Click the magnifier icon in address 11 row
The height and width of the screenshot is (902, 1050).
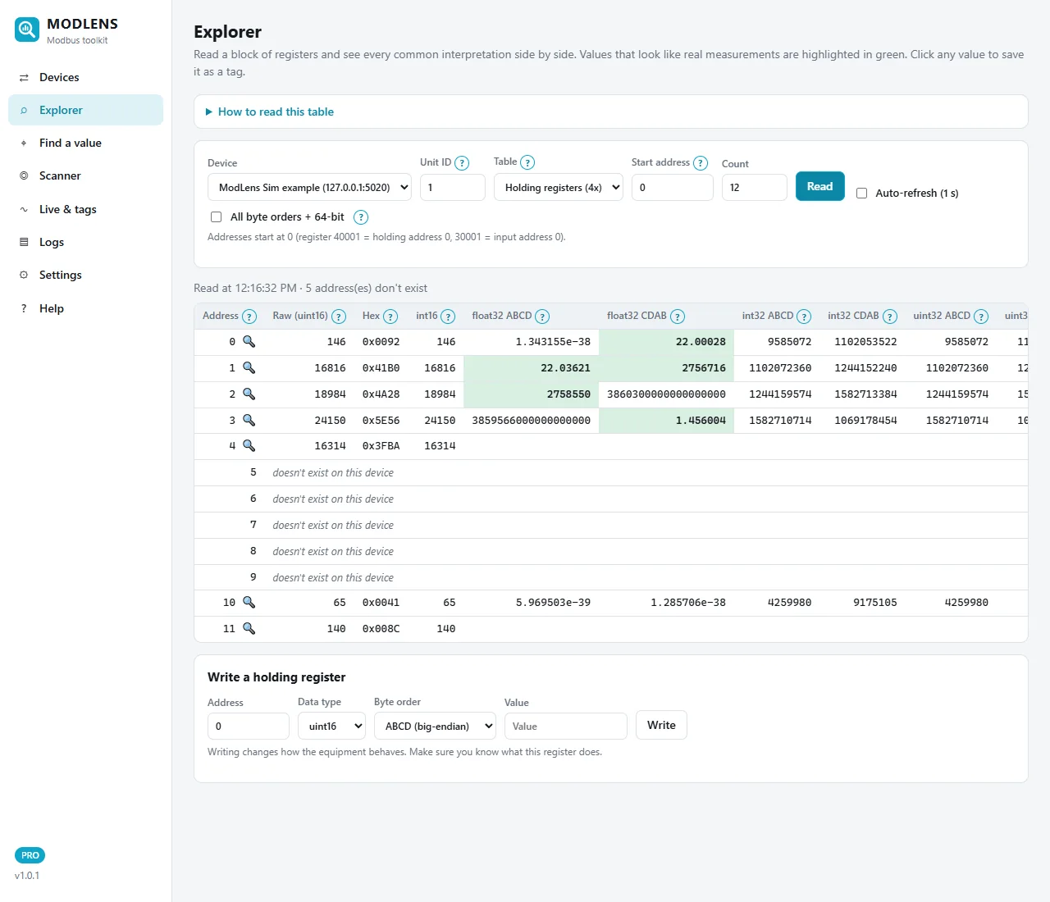[249, 628]
